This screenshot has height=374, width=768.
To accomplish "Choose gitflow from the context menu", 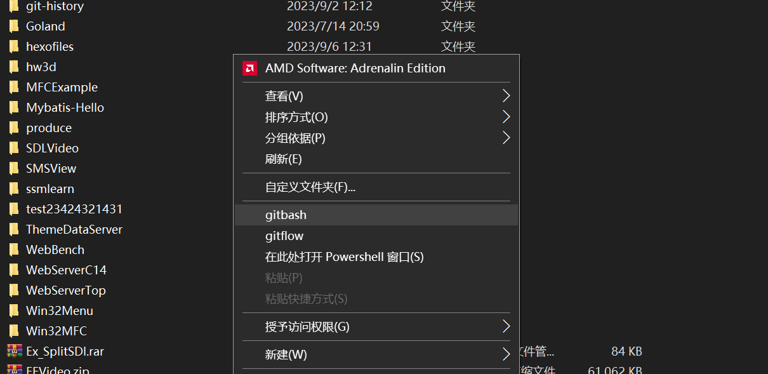I will coord(284,236).
